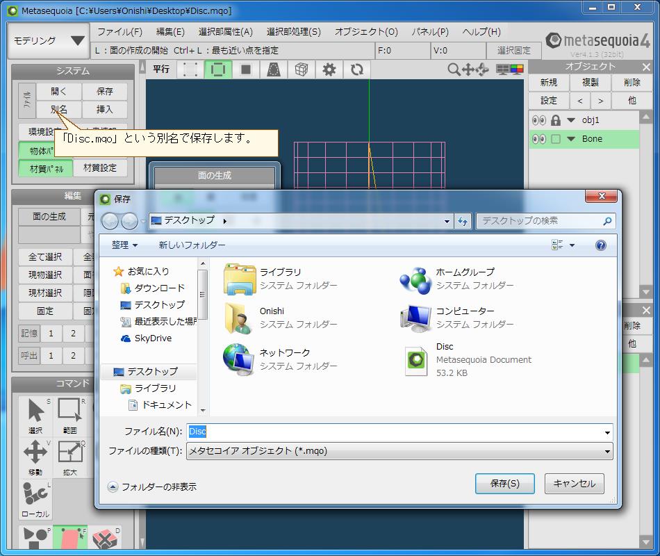Image resolution: width=660 pixels, height=556 pixels.
Task: Toggle the 材質パネル panel button
Action: tap(44, 167)
